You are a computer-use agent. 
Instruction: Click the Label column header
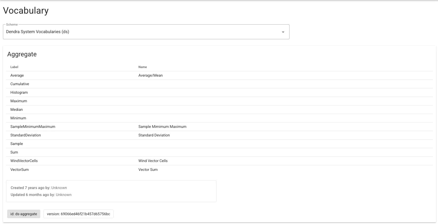click(x=14, y=67)
